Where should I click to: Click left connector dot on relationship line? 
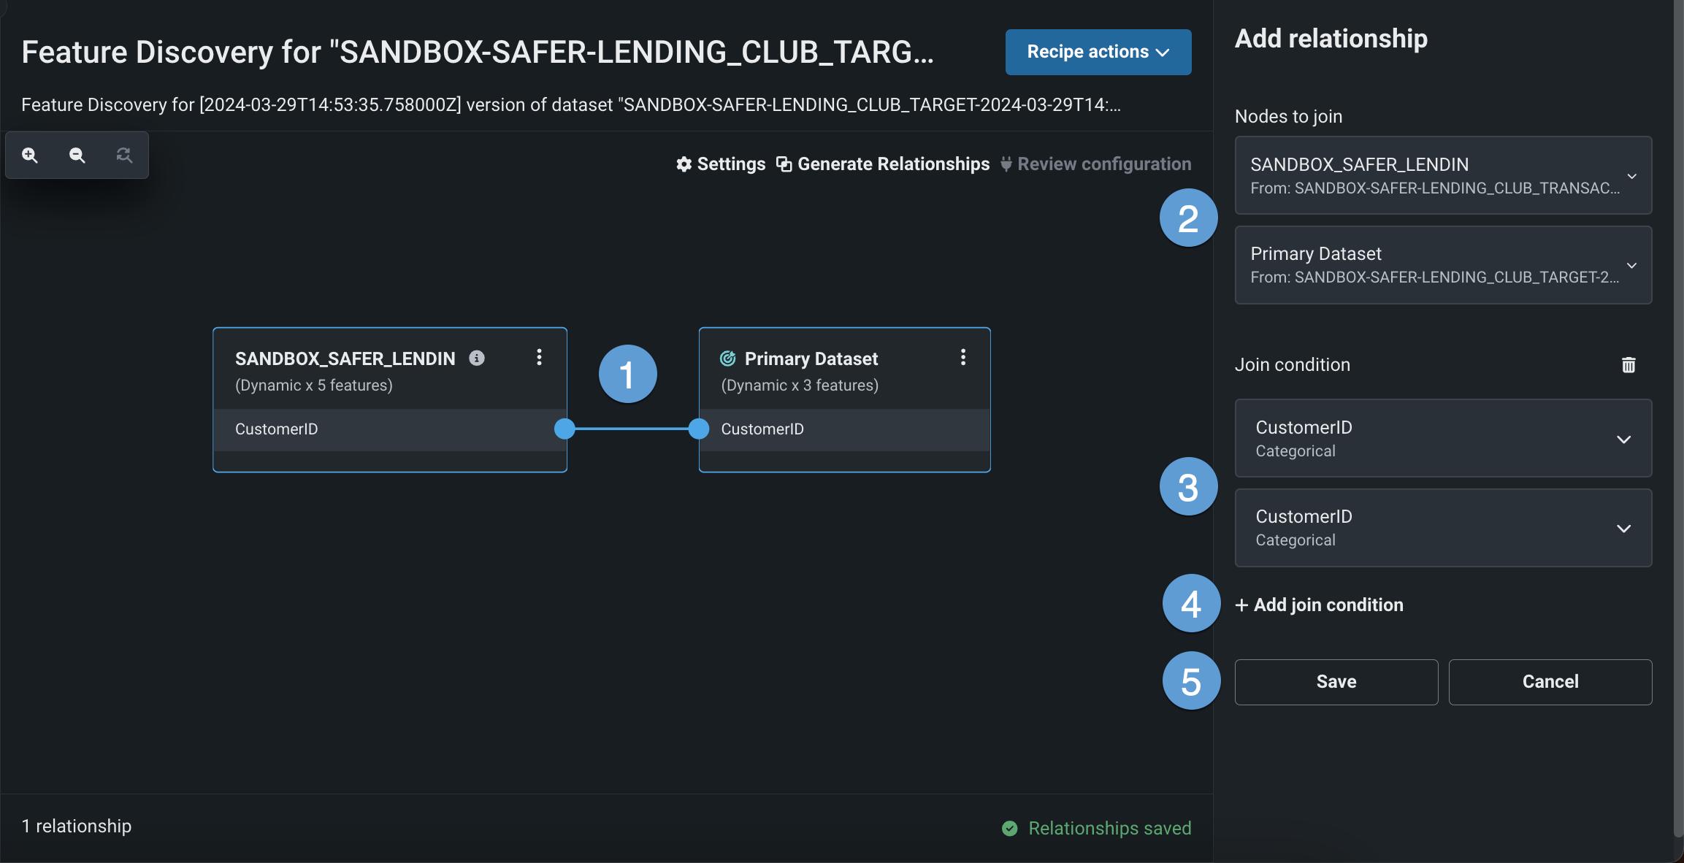564,429
